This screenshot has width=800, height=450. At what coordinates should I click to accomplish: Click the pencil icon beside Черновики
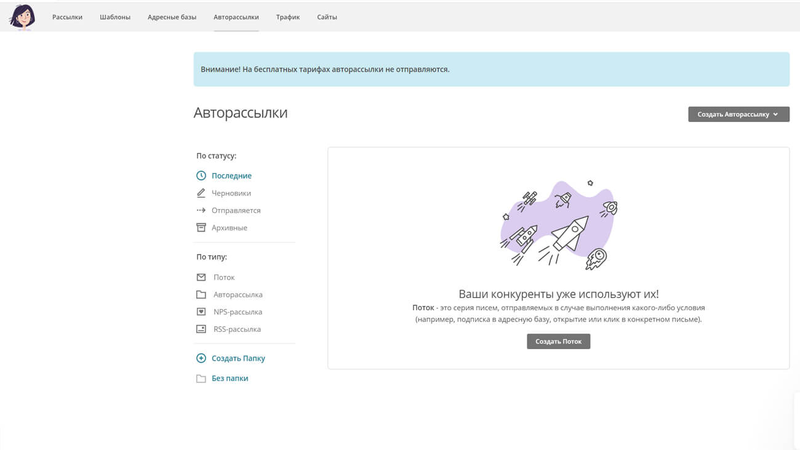coord(201,193)
